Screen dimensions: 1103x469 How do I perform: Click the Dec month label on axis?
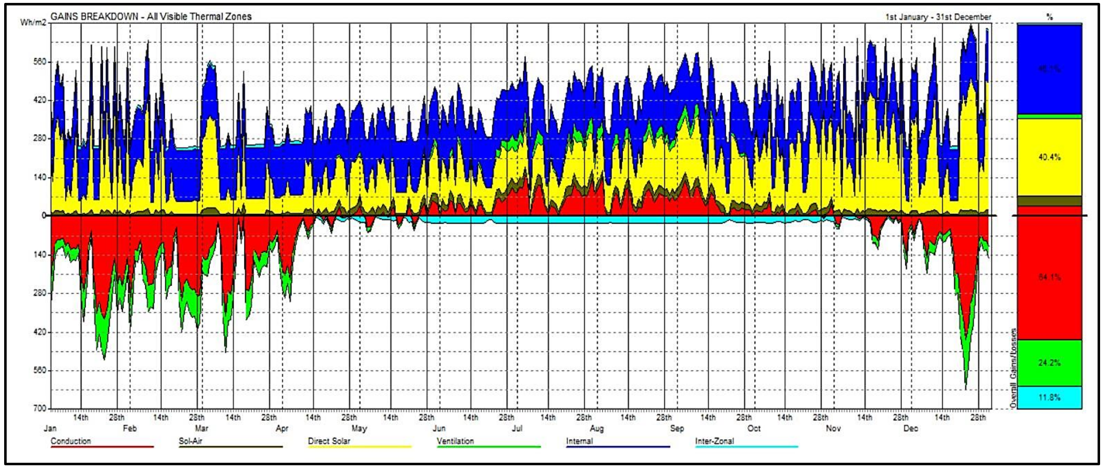[910, 428]
